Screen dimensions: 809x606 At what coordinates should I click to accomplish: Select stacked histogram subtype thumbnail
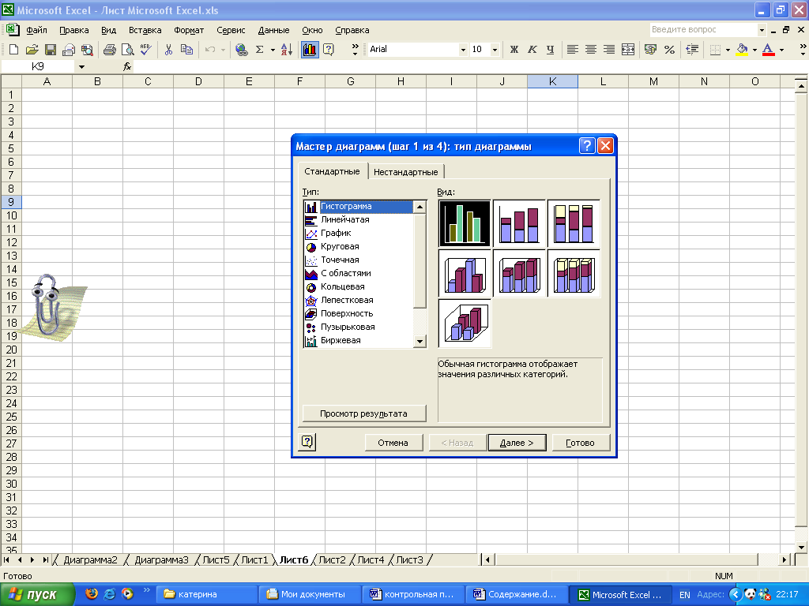(519, 223)
